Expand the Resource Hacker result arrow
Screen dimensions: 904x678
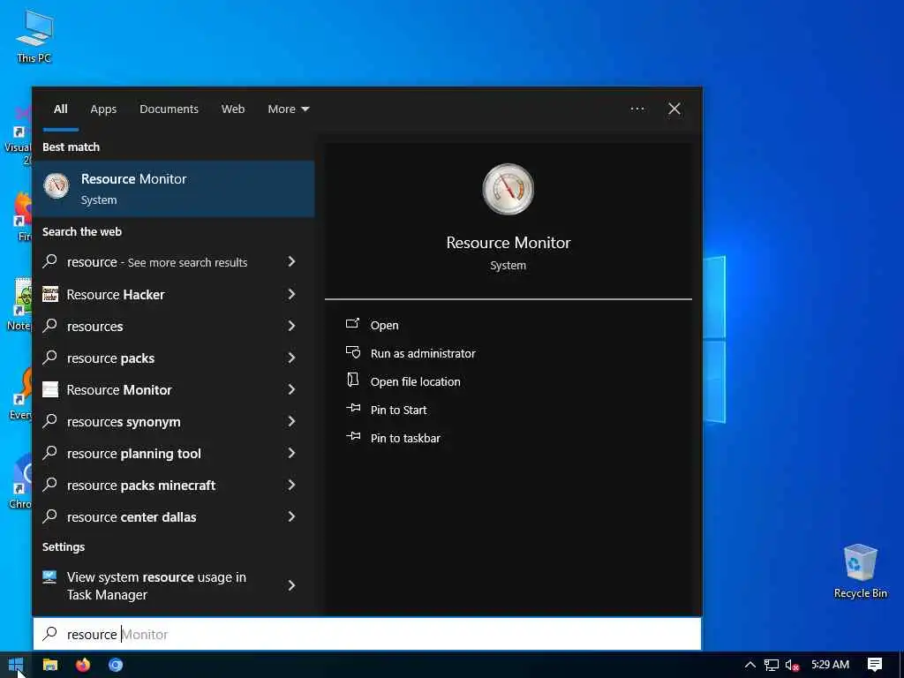[x=291, y=294]
